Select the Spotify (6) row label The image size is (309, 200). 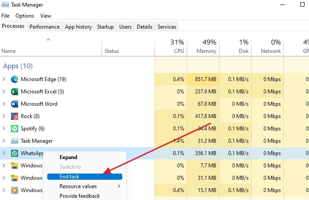tap(33, 129)
